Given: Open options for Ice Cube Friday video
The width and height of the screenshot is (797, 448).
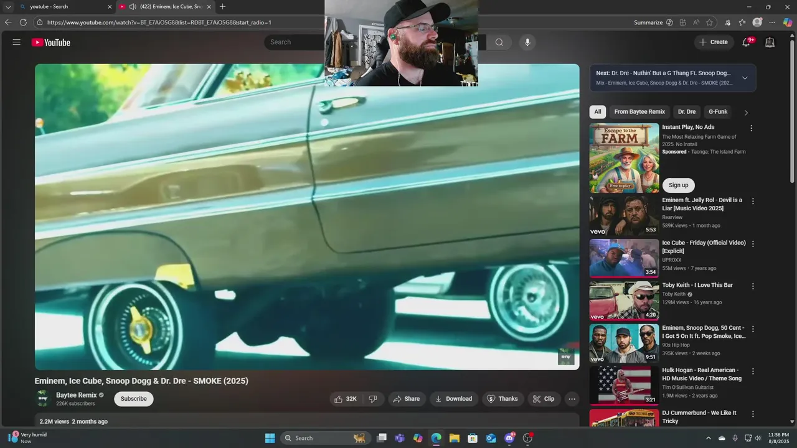Looking at the screenshot, I should (753, 244).
